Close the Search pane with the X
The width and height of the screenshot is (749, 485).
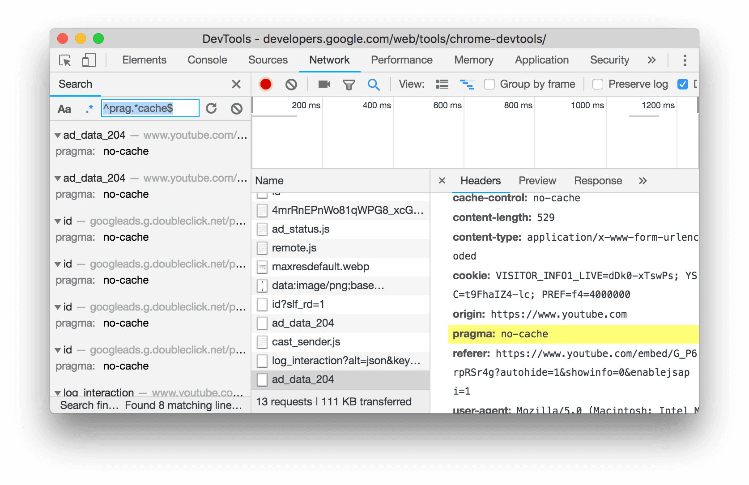[x=237, y=84]
